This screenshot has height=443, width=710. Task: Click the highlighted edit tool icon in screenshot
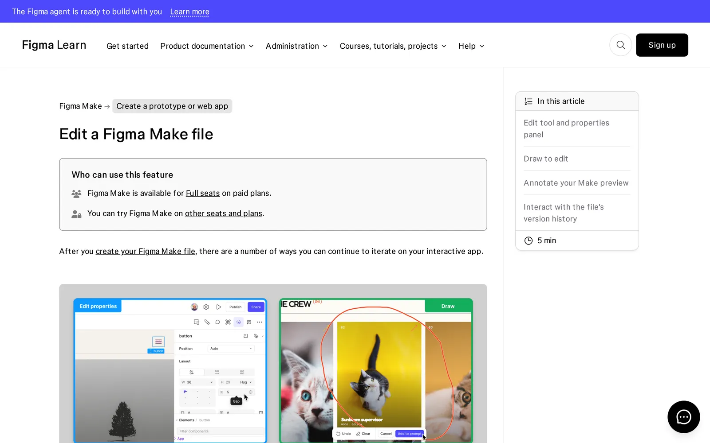[238, 322]
